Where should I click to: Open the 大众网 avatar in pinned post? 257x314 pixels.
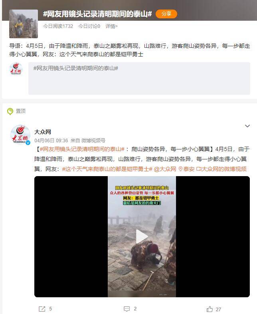pos(20,135)
